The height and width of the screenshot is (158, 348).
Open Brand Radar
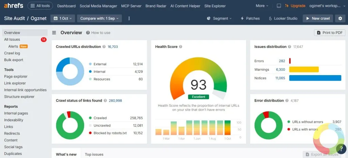click(156, 6)
